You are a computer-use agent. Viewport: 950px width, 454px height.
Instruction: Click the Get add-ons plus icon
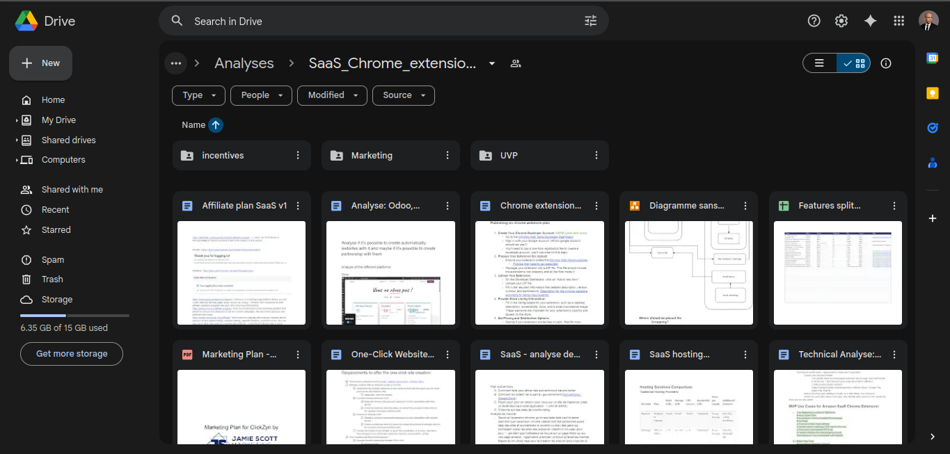(x=933, y=218)
